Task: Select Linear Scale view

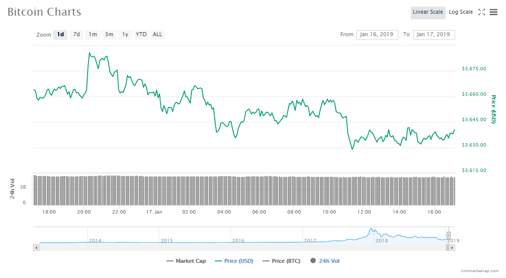Action: click(428, 12)
